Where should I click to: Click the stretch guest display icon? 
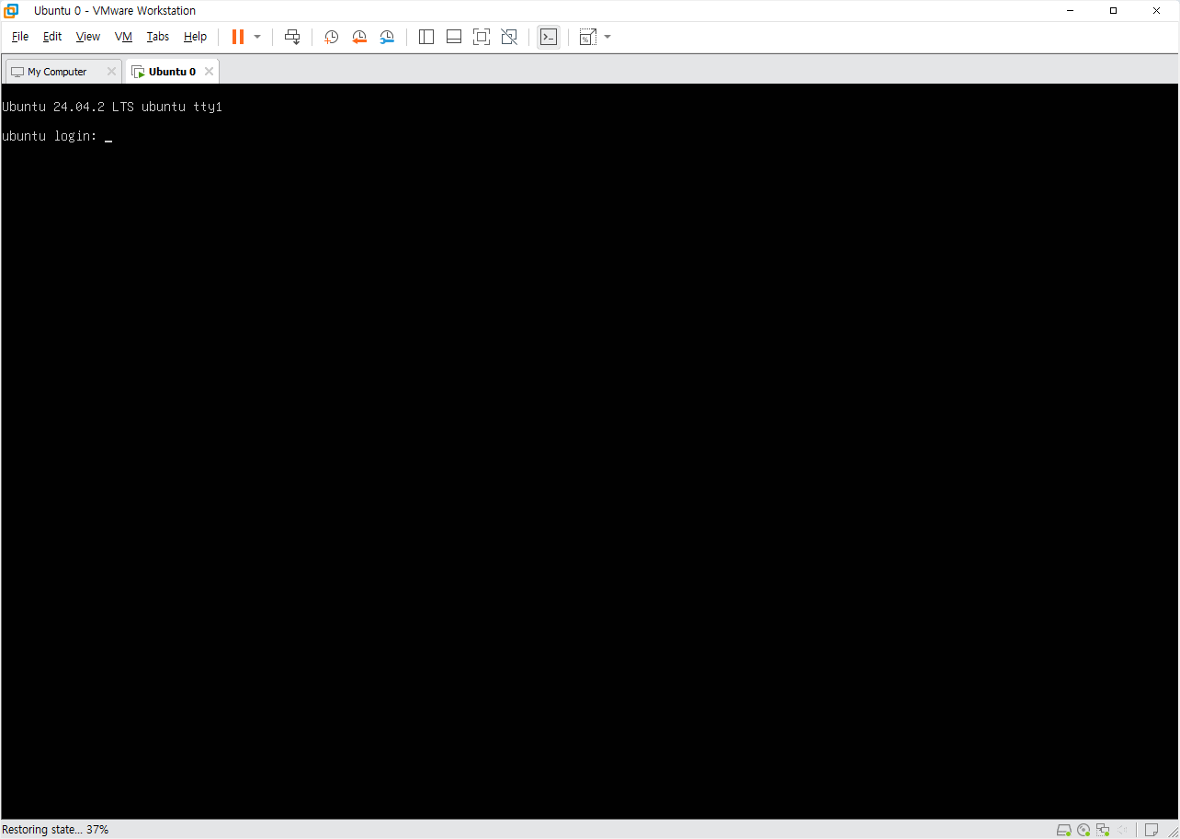coord(588,37)
